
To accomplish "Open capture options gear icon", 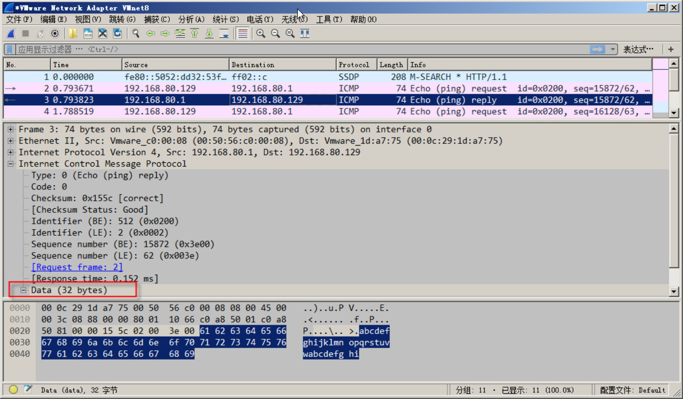I will [x=55, y=33].
